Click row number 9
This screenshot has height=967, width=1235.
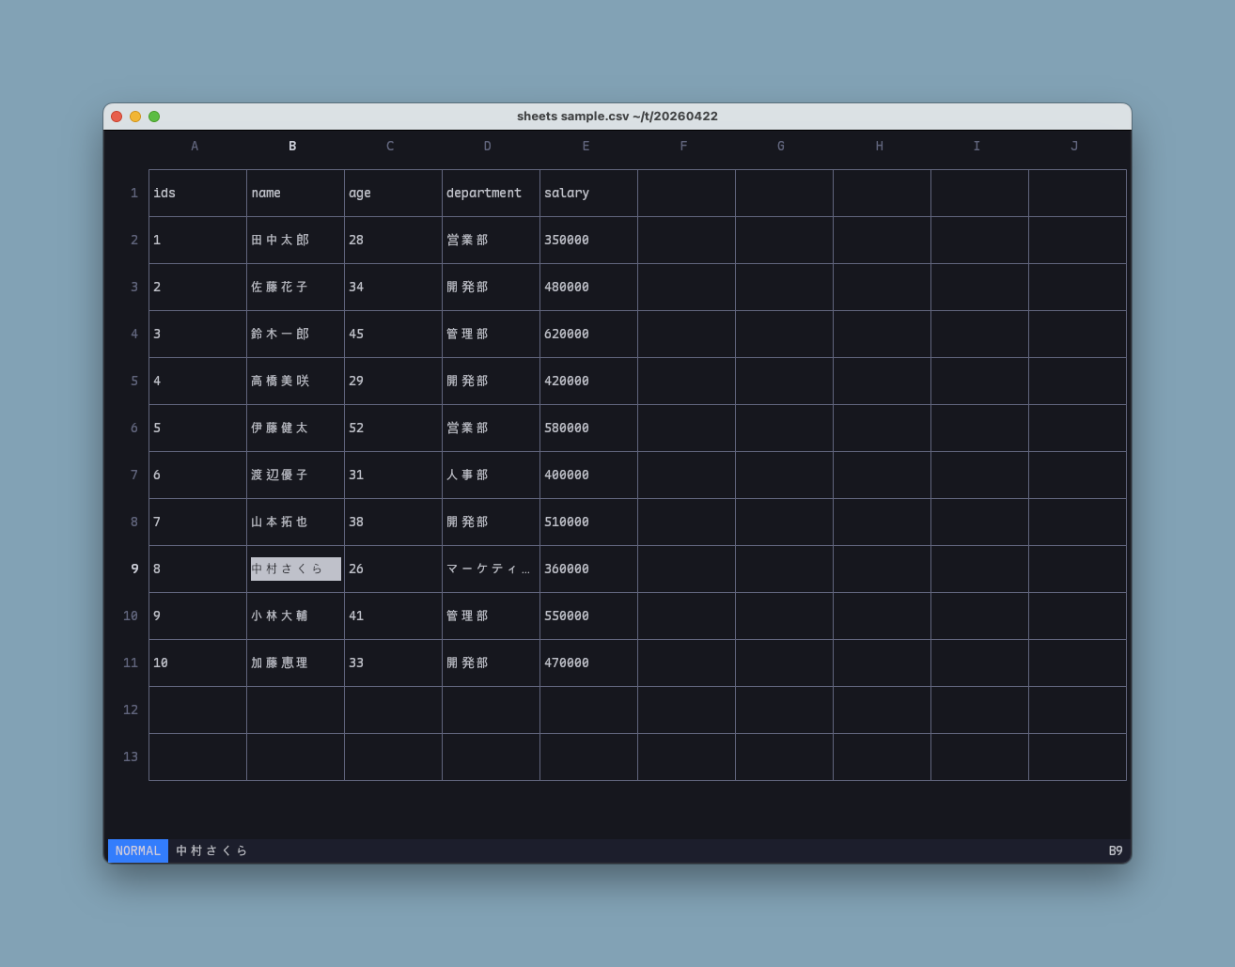[x=134, y=569]
